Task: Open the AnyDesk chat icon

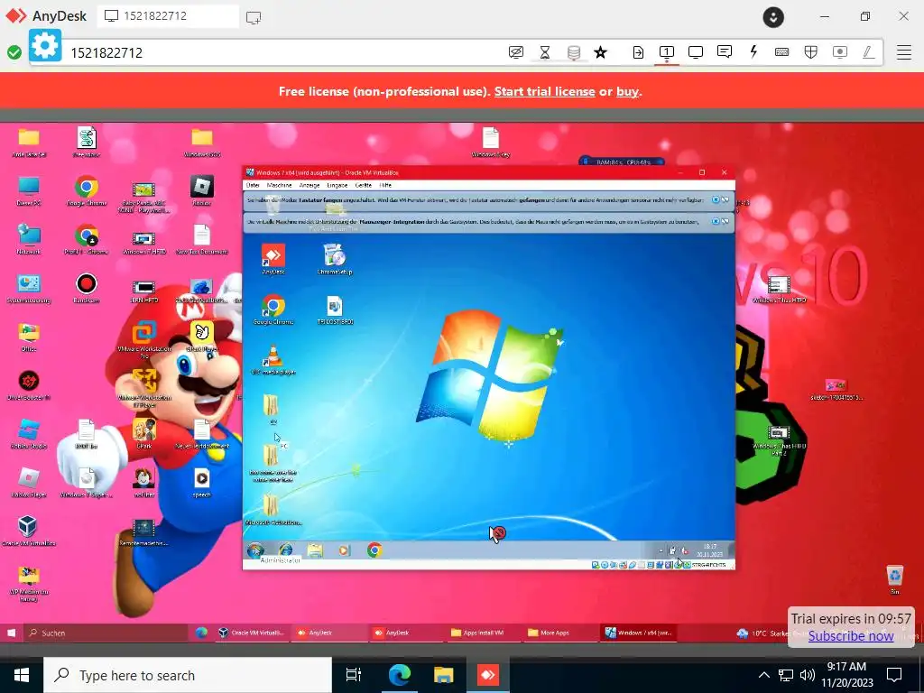Action: coord(725,51)
